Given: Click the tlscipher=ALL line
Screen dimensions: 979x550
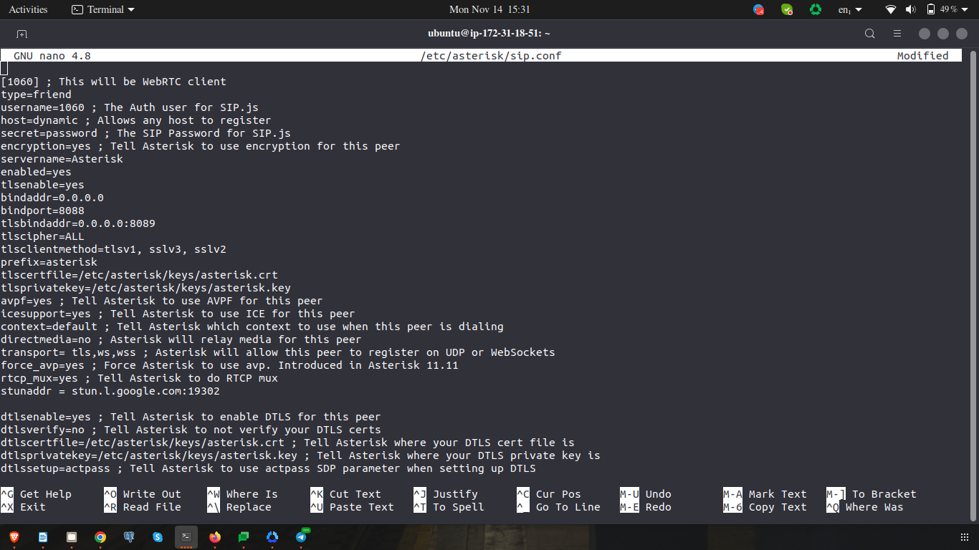Looking at the screenshot, I should tap(42, 236).
